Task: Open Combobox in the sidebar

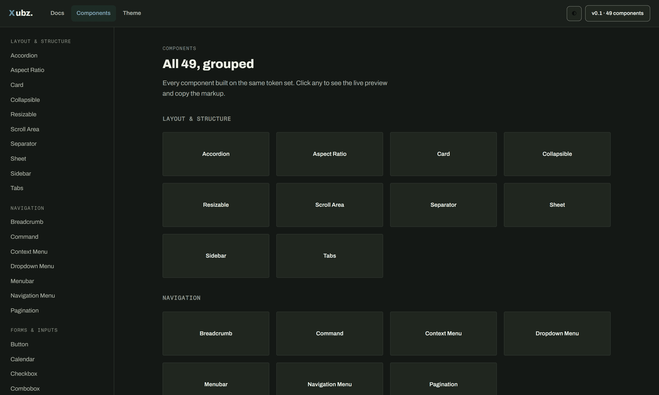Action: (x=25, y=388)
